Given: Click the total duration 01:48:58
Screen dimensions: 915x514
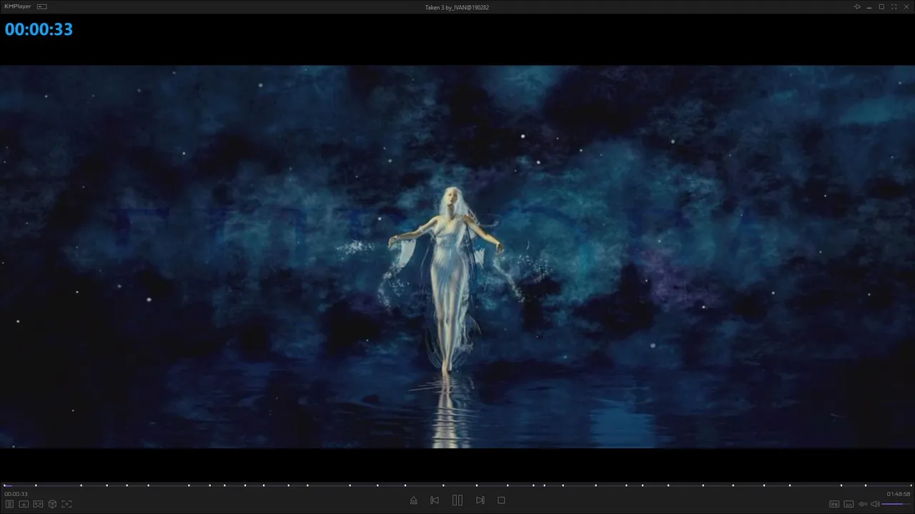Looking at the screenshot, I should [x=899, y=494].
